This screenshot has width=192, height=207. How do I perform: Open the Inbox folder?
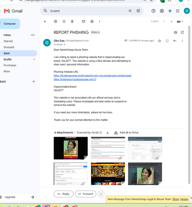tap(7, 35)
